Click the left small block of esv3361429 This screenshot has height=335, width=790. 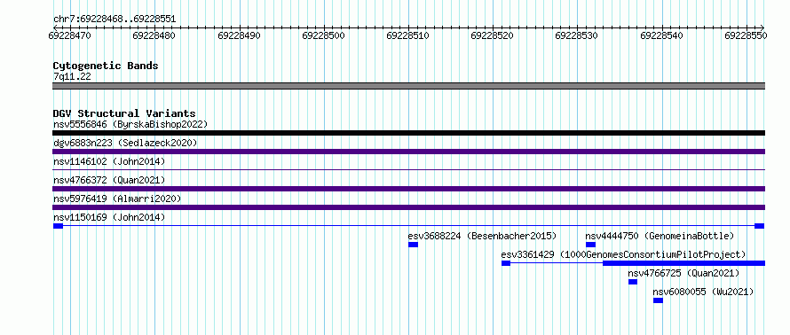pos(506,263)
